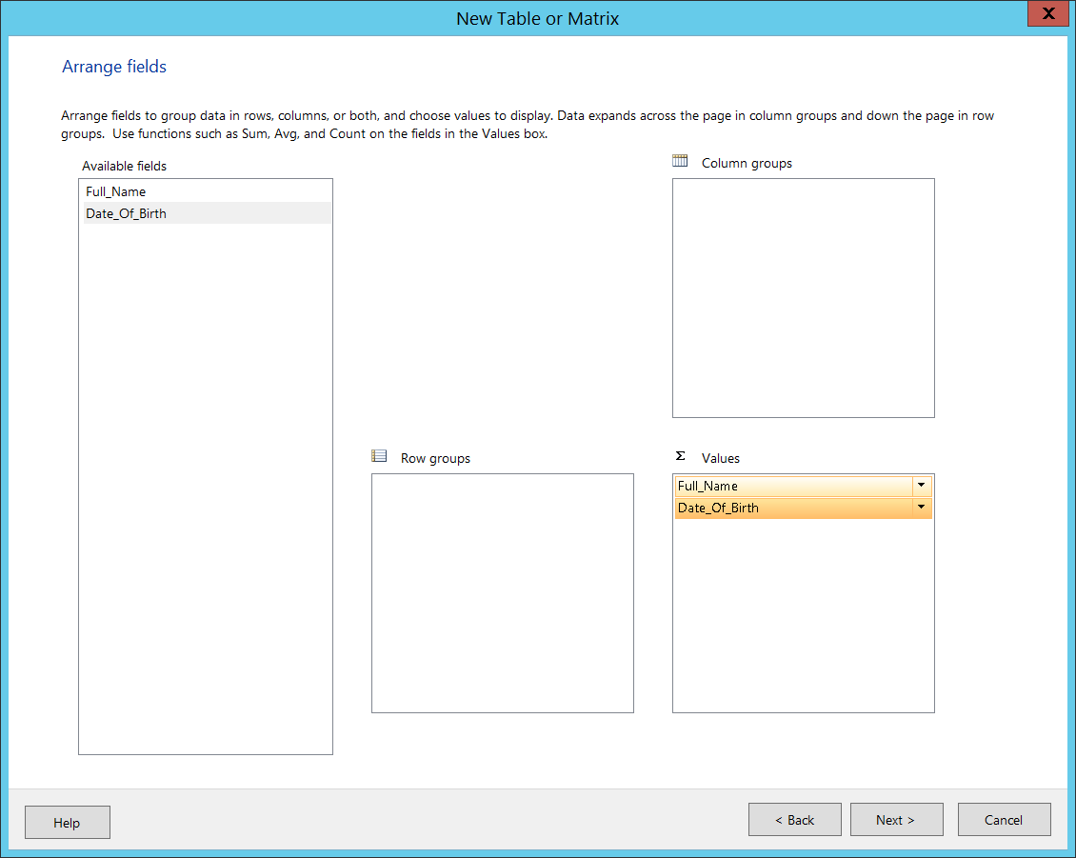Click the Column groups label
Screen dimensions: 1076x858
coord(747,164)
